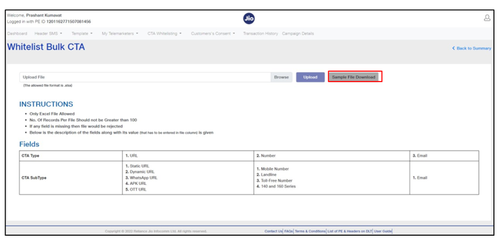Viewport: 500px width, 238px height.
Task: Expand the My Telemarketers dropdown menu
Action: click(x=120, y=34)
